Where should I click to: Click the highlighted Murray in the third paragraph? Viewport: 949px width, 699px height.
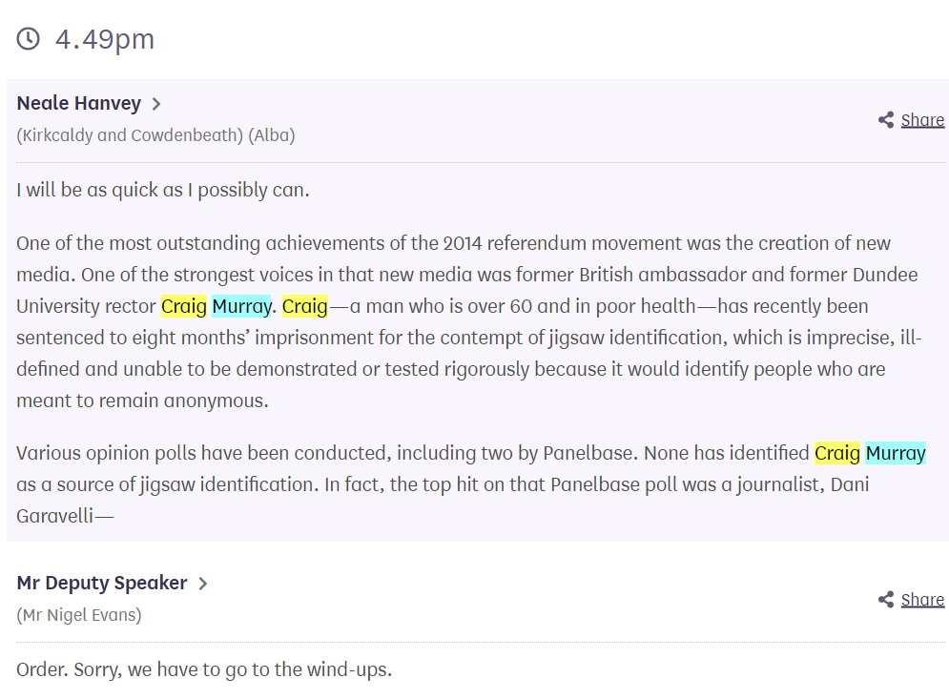896,453
